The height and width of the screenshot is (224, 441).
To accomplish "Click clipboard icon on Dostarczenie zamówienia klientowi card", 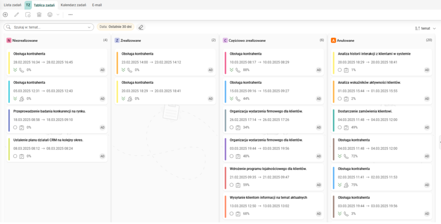I will click(x=347, y=127).
